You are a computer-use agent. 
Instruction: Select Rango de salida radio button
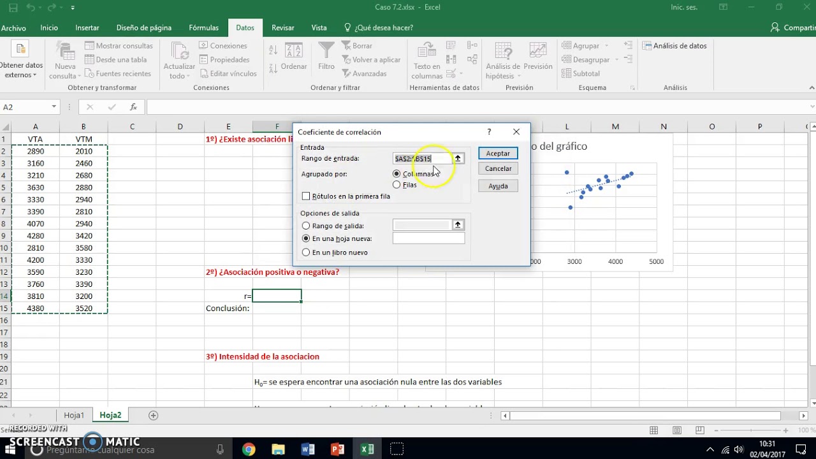pos(306,226)
